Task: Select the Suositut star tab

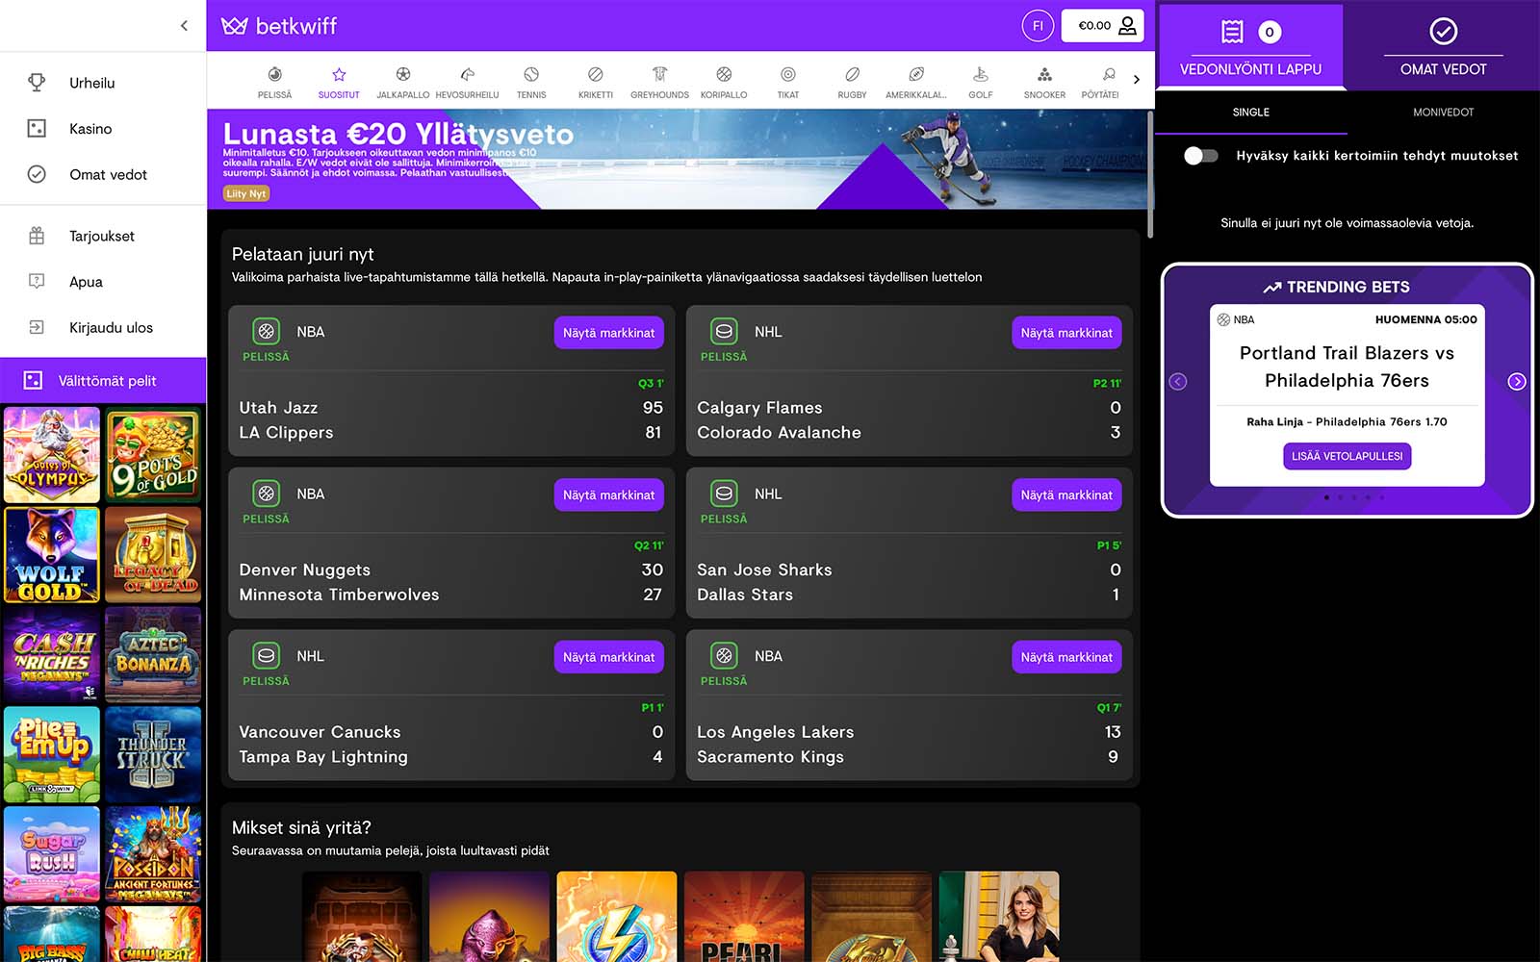Action: coord(339,83)
